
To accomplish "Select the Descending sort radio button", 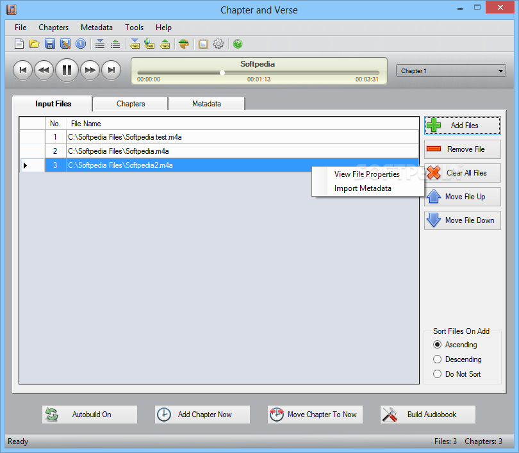I will point(437,359).
